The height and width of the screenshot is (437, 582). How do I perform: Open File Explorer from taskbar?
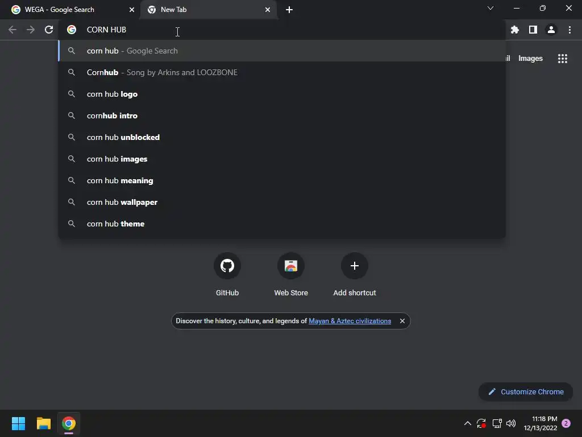(x=43, y=423)
